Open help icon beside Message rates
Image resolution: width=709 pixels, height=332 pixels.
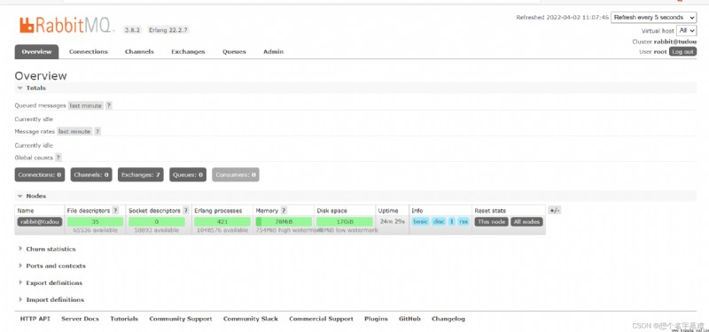[97, 131]
